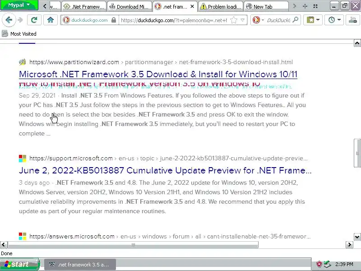
Task: Focus the DuckDuckGo search box
Action: click(x=278, y=20)
